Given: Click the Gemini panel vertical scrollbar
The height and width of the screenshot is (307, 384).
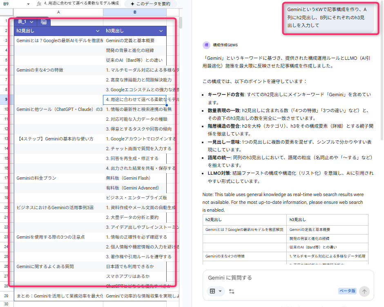Looking at the screenshot, I should pyautogui.click(x=382, y=71).
